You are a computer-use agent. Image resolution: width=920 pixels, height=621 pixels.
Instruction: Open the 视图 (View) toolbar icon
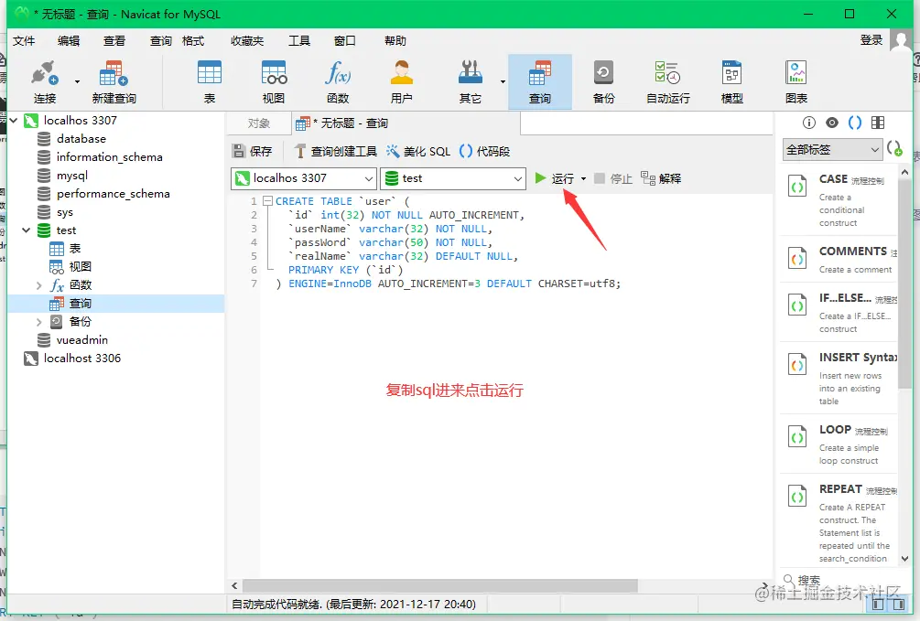274,81
